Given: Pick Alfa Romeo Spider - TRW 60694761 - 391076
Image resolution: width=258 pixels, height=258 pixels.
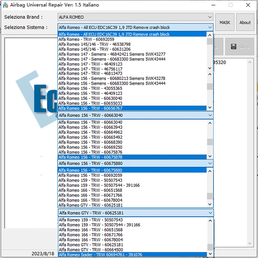Looking at the screenshot, I should point(132,255).
